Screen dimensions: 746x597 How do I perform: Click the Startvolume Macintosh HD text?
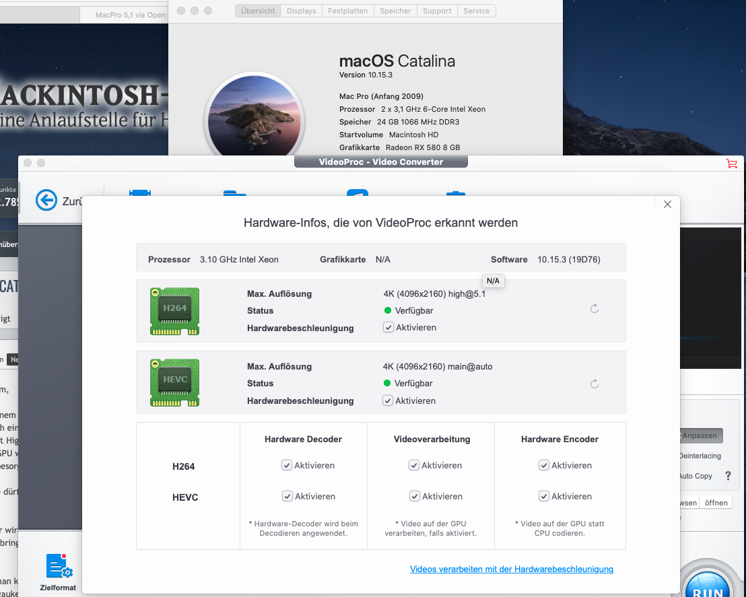tap(388, 135)
